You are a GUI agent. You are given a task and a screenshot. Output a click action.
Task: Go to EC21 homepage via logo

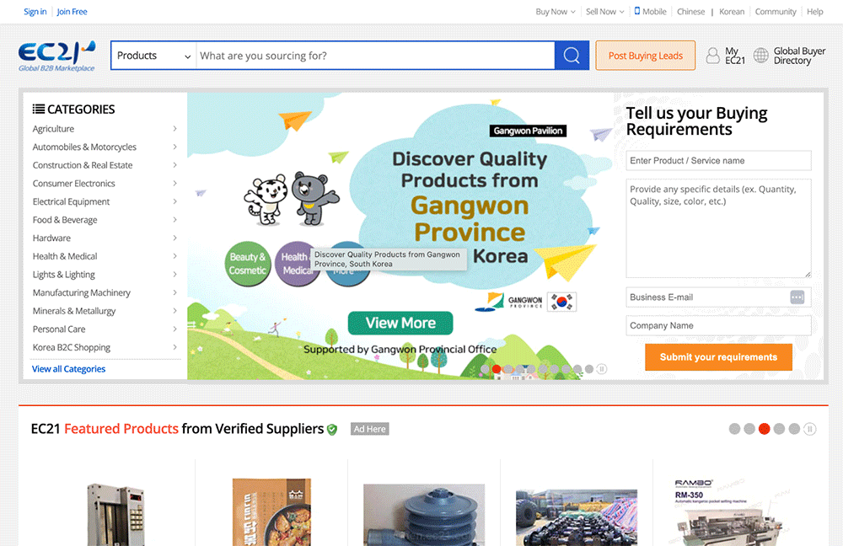coord(57,56)
